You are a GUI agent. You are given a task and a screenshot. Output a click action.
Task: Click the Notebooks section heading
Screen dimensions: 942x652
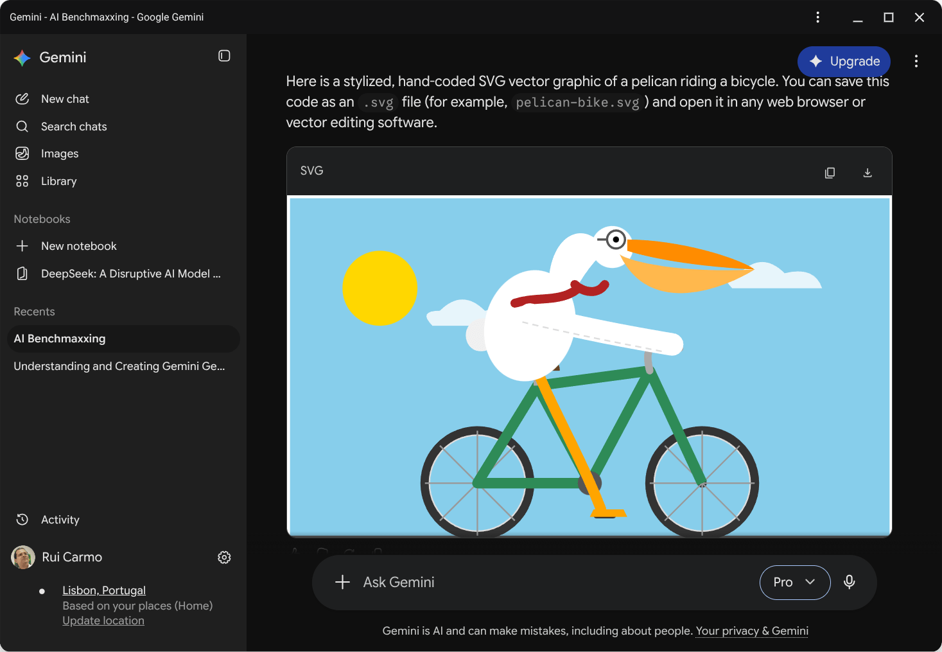coord(42,219)
